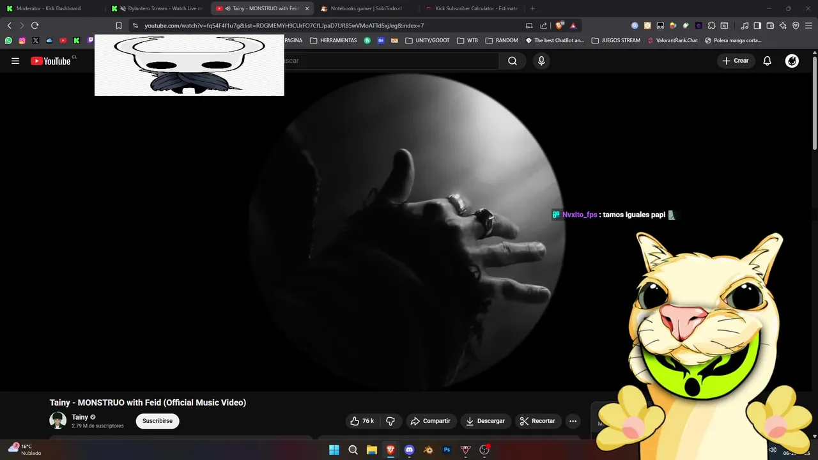
Task: Go forward with browser forward arrow
Action: [22, 26]
